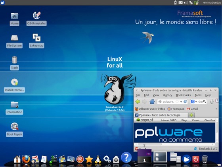
Task: Click the yellow star icon in the dock
Action: 89,159
